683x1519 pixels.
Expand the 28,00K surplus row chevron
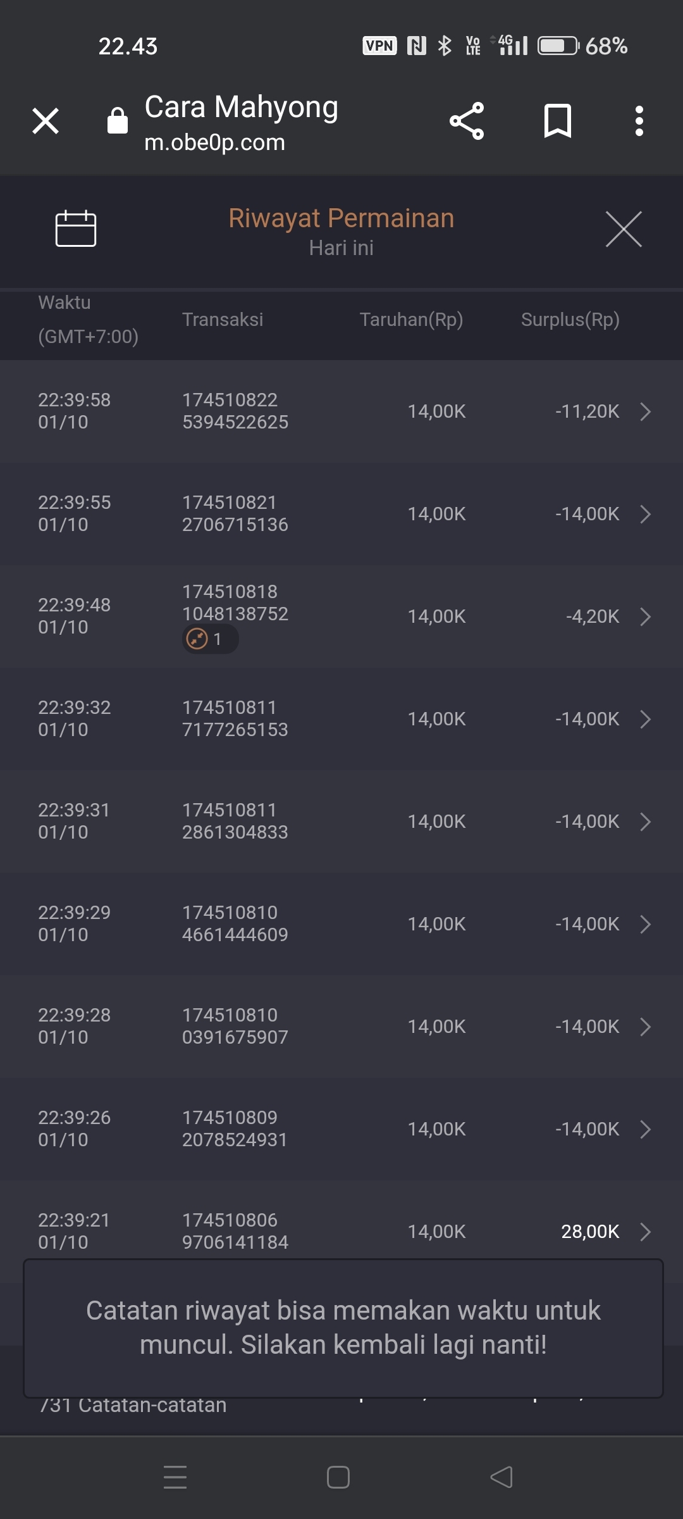[645, 1232]
